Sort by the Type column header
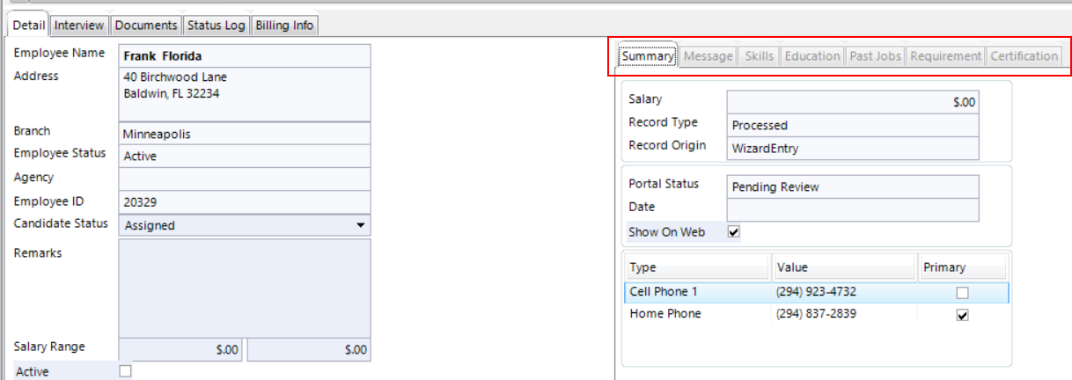Screen dimensions: 1072x380 click(696, 267)
